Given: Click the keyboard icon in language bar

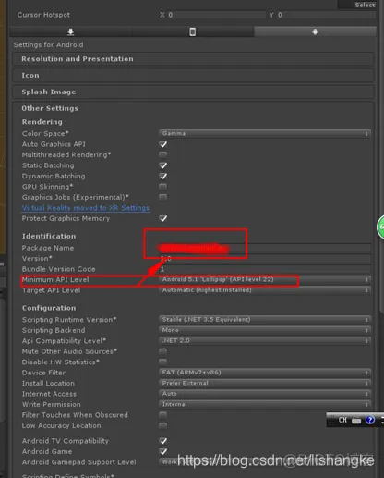Looking at the screenshot, I should [x=356, y=421].
